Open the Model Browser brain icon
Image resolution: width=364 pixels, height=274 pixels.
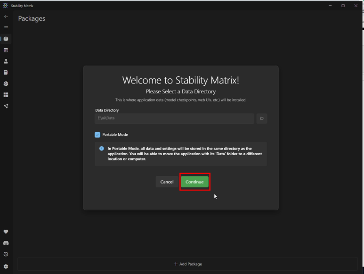pyautogui.click(x=6, y=83)
